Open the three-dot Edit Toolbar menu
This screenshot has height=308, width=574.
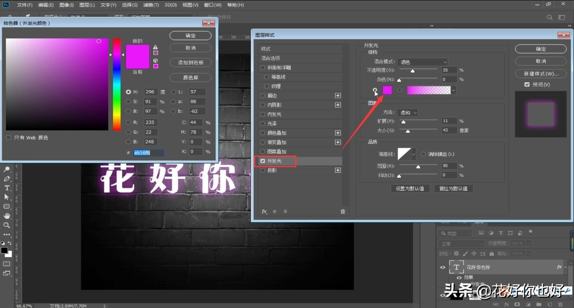pyautogui.click(x=7, y=235)
